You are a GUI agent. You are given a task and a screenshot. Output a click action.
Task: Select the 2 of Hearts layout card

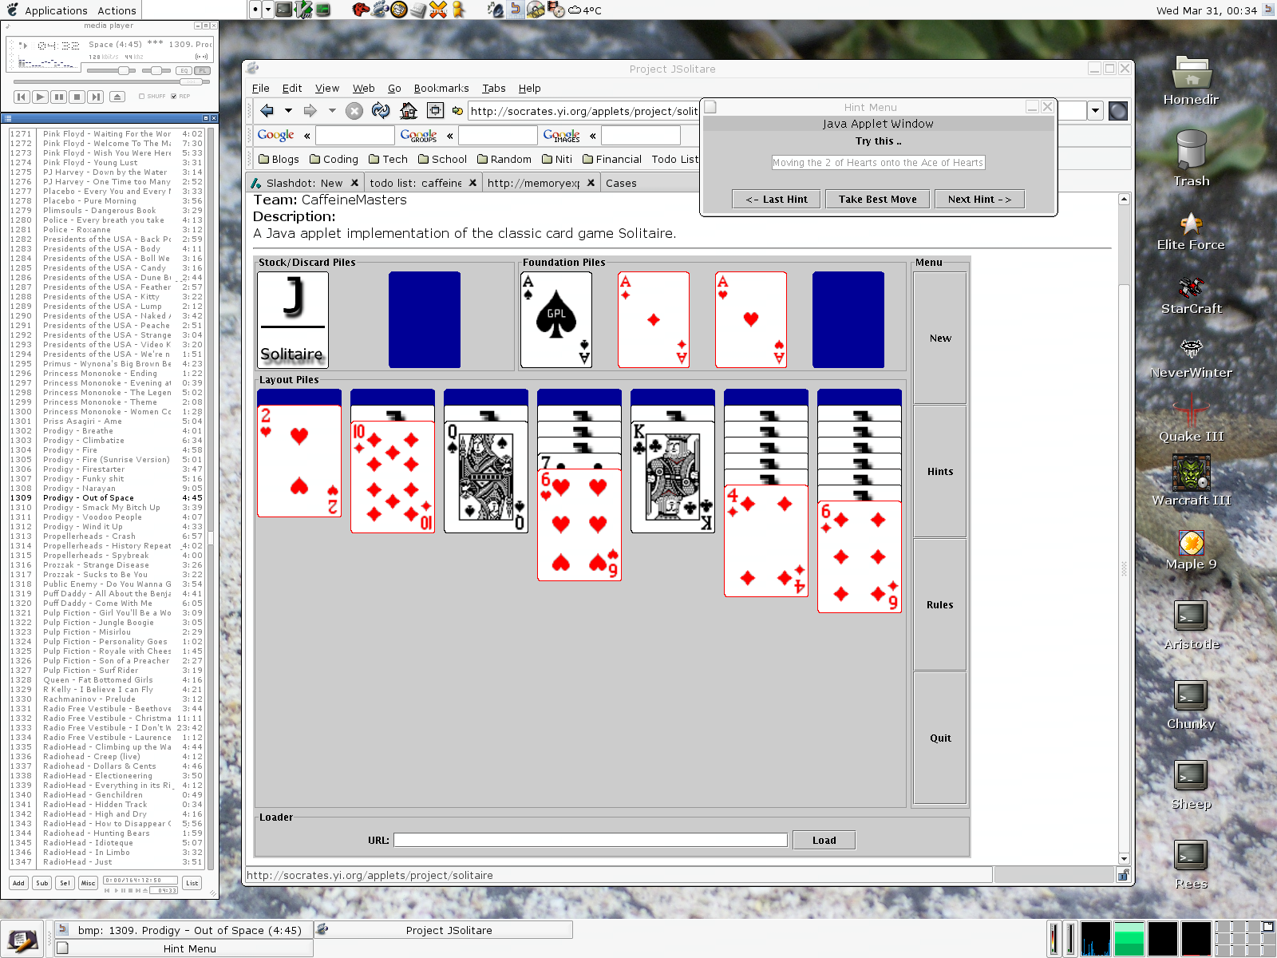299,461
